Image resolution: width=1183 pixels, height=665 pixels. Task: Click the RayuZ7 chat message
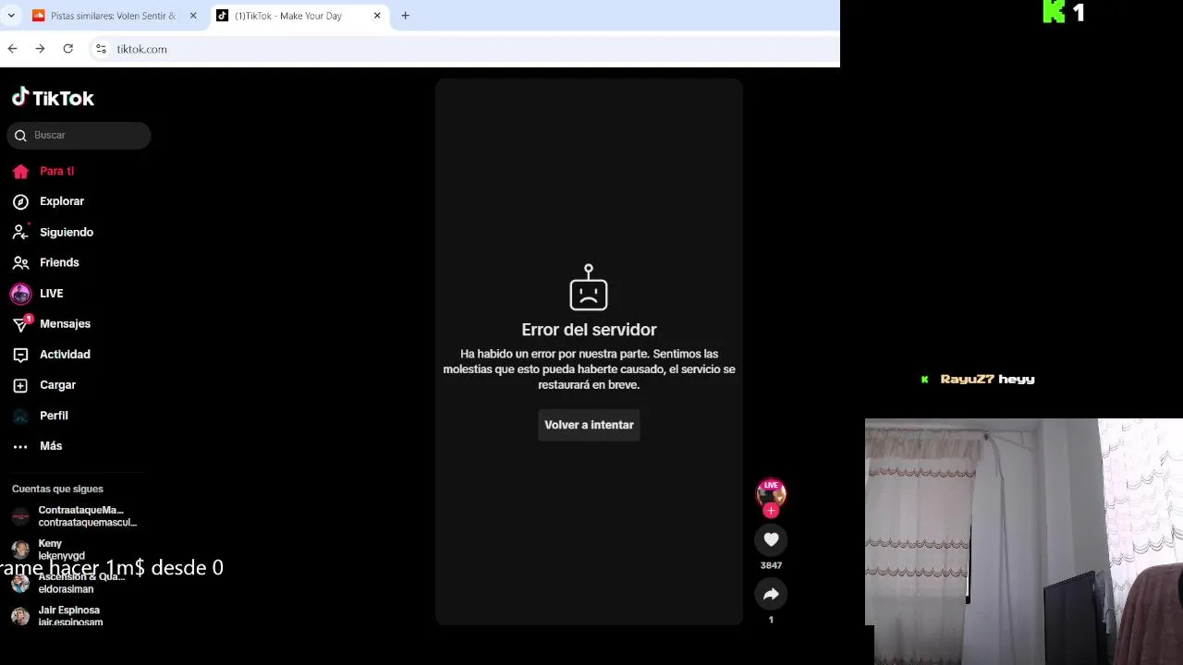979,379
